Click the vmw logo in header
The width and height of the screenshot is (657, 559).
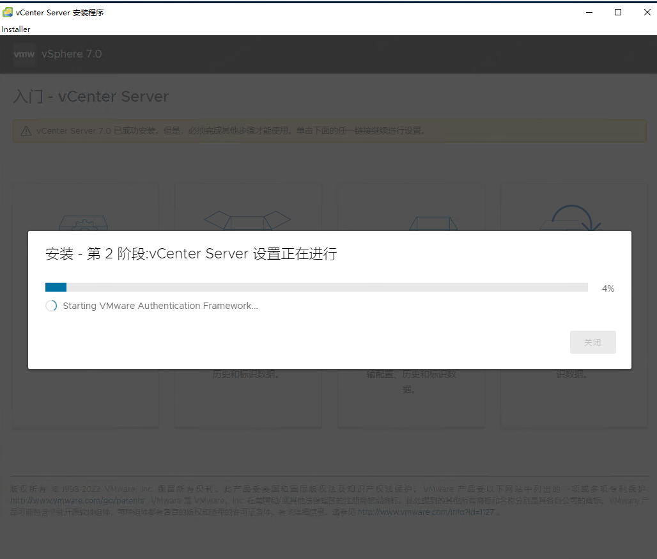(24, 54)
